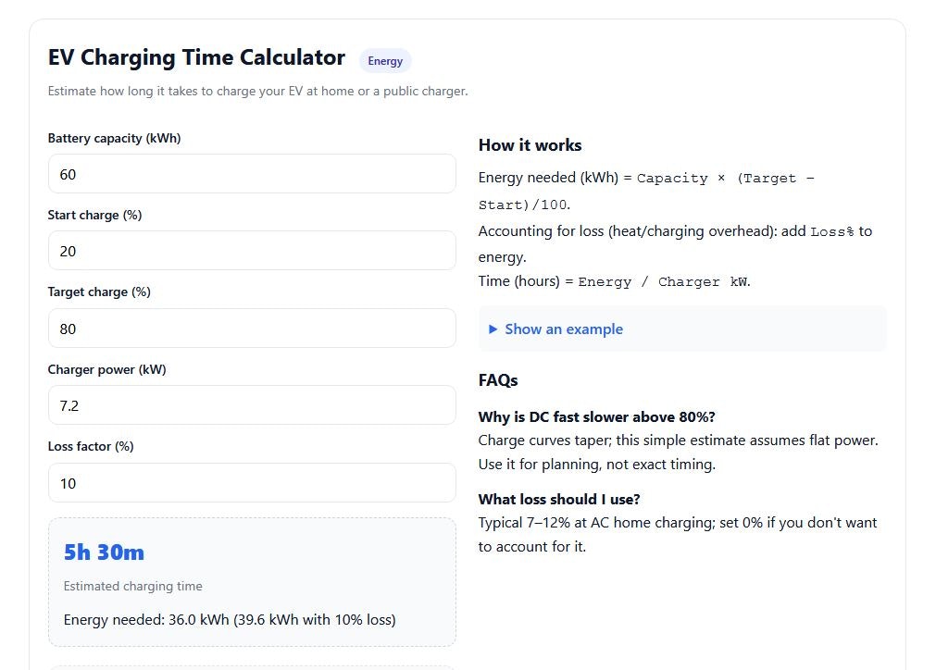This screenshot has width=936, height=670.
Task: Select the Battery capacity input field
Action: tap(252, 174)
